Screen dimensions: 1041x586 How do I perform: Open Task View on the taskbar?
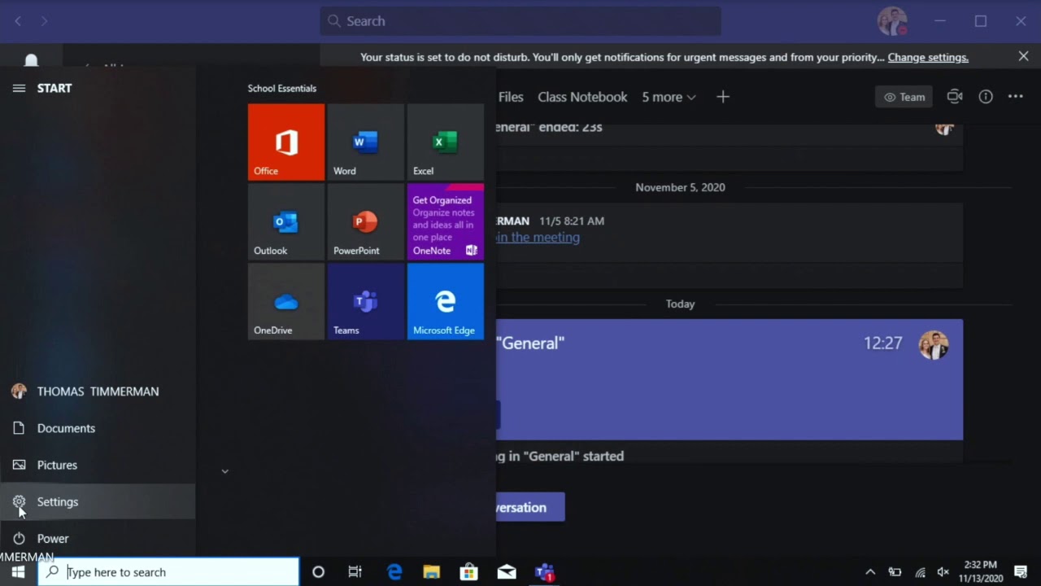(x=355, y=572)
